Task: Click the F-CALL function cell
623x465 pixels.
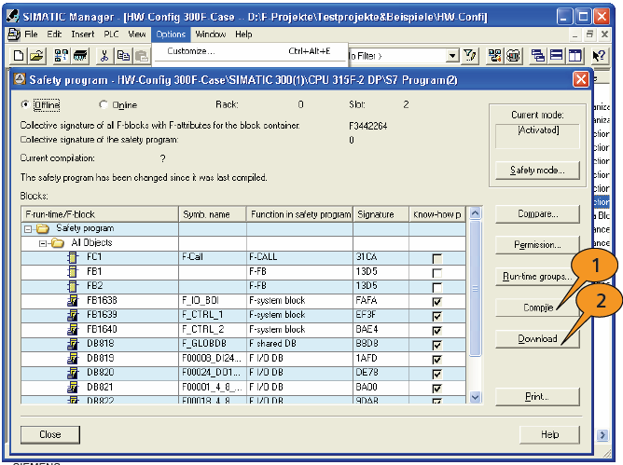Action: click(299, 257)
